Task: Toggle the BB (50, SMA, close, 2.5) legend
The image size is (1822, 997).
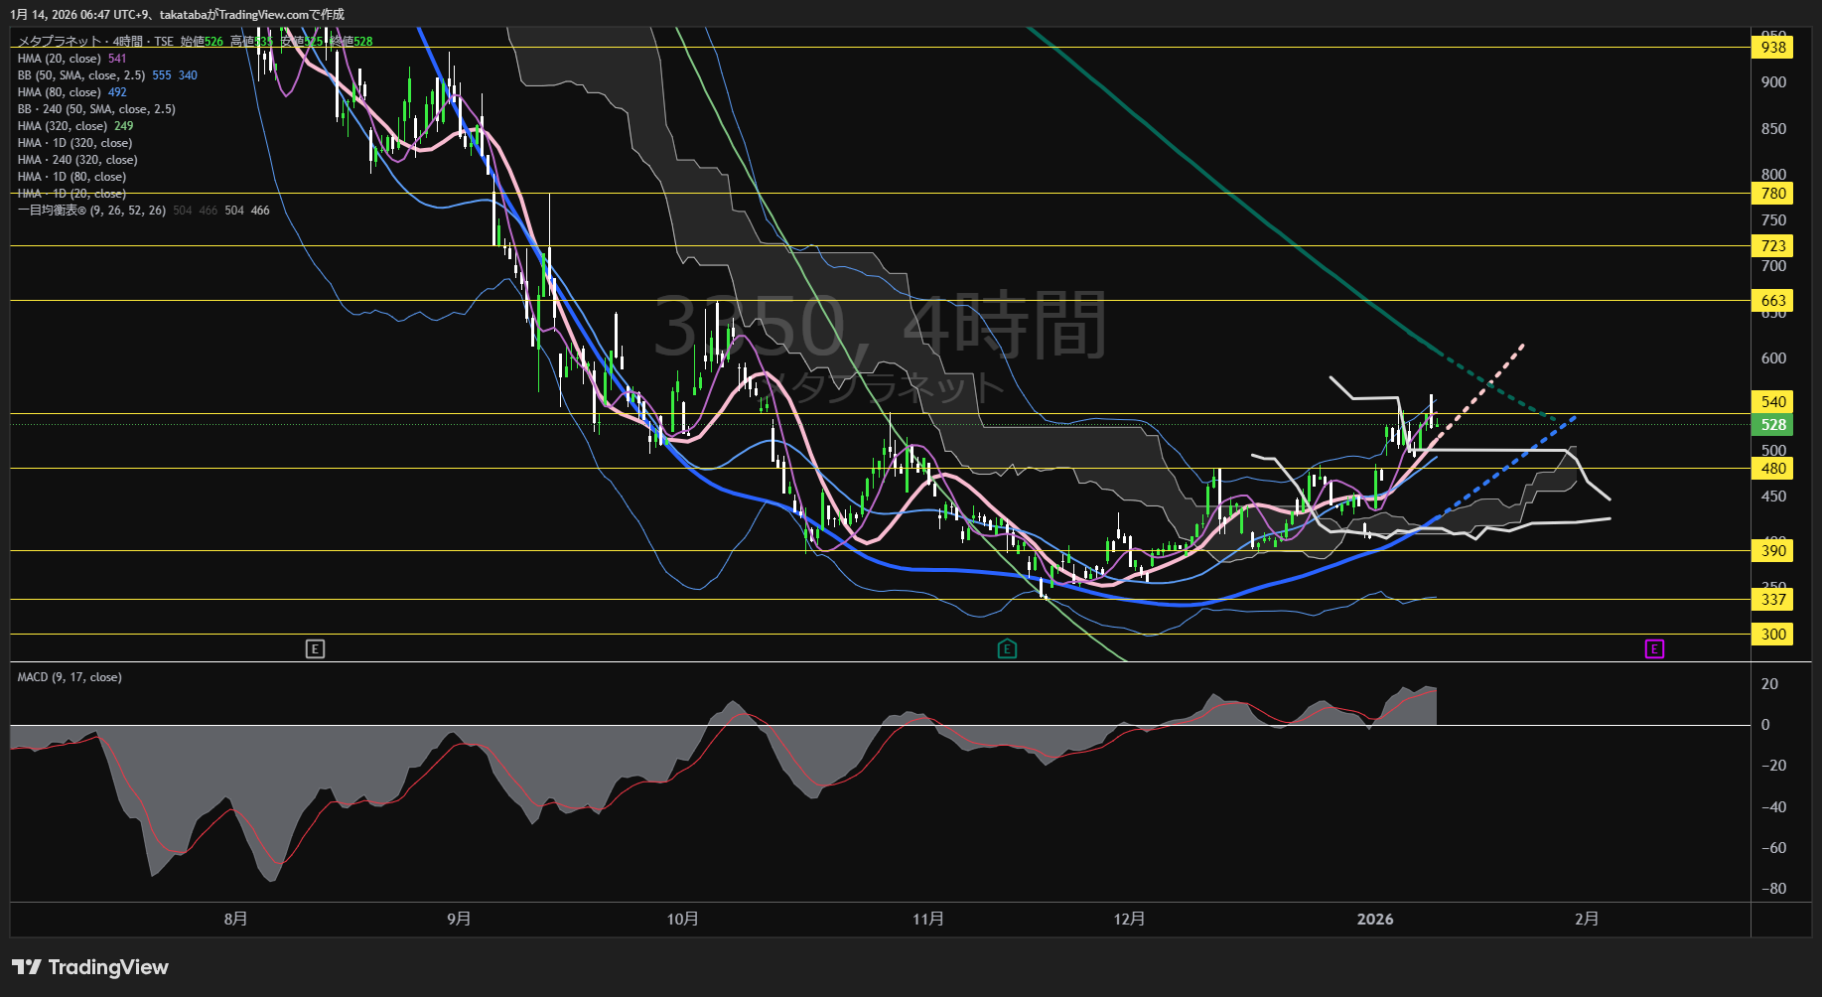Action: [x=81, y=75]
